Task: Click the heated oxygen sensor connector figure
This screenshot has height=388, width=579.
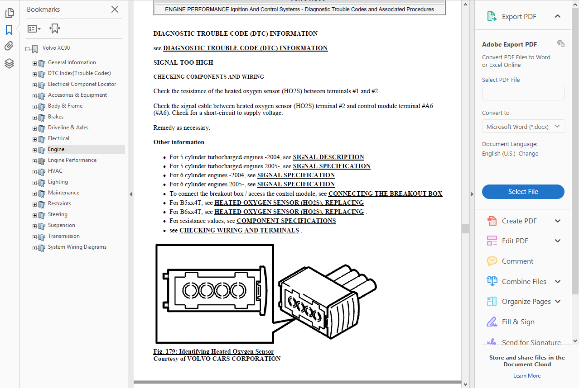Action: [x=265, y=293]
